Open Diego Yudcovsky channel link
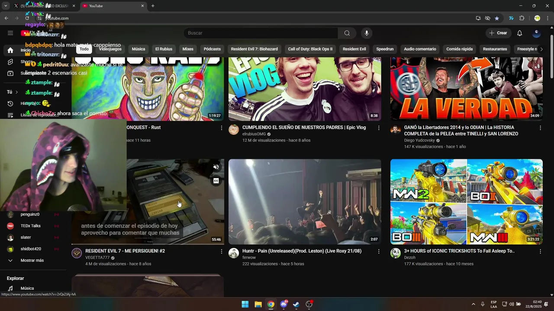554x311 pixels. (x=419, y=141)
